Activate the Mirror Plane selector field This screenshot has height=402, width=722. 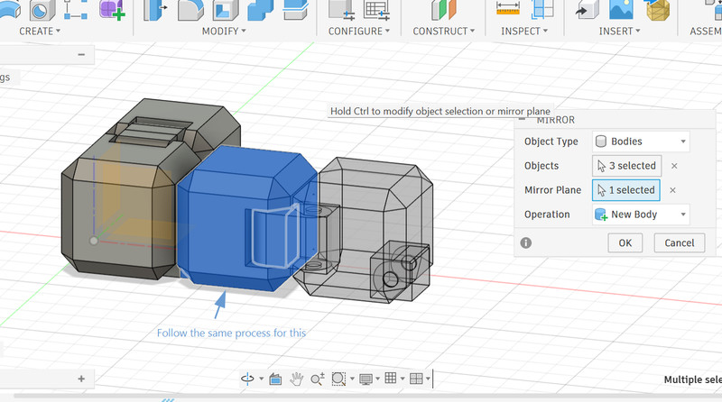coord(625,190)
